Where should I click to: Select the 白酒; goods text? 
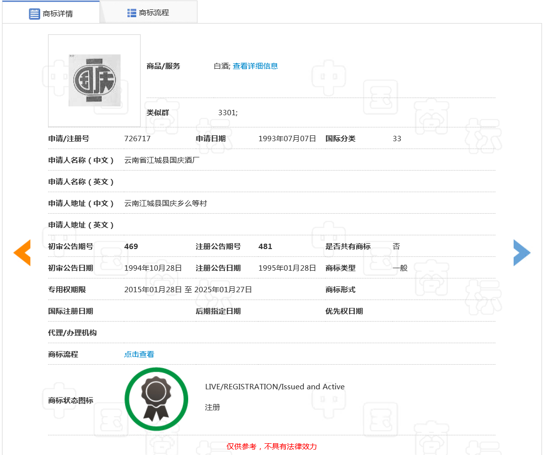click(x=222, y=66)
